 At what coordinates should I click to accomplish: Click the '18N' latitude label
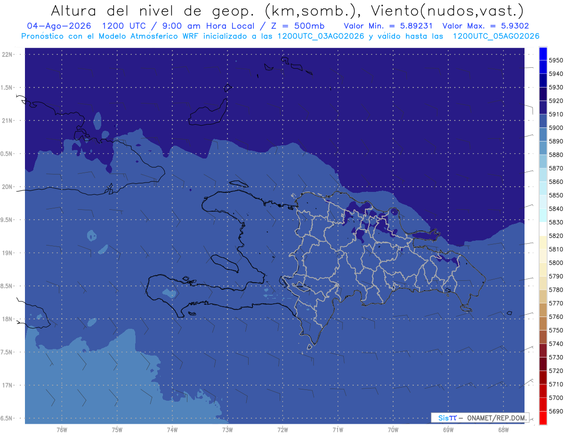(x=8, y=319)
